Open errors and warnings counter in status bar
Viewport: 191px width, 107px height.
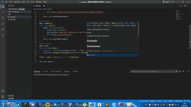(5, 101)
